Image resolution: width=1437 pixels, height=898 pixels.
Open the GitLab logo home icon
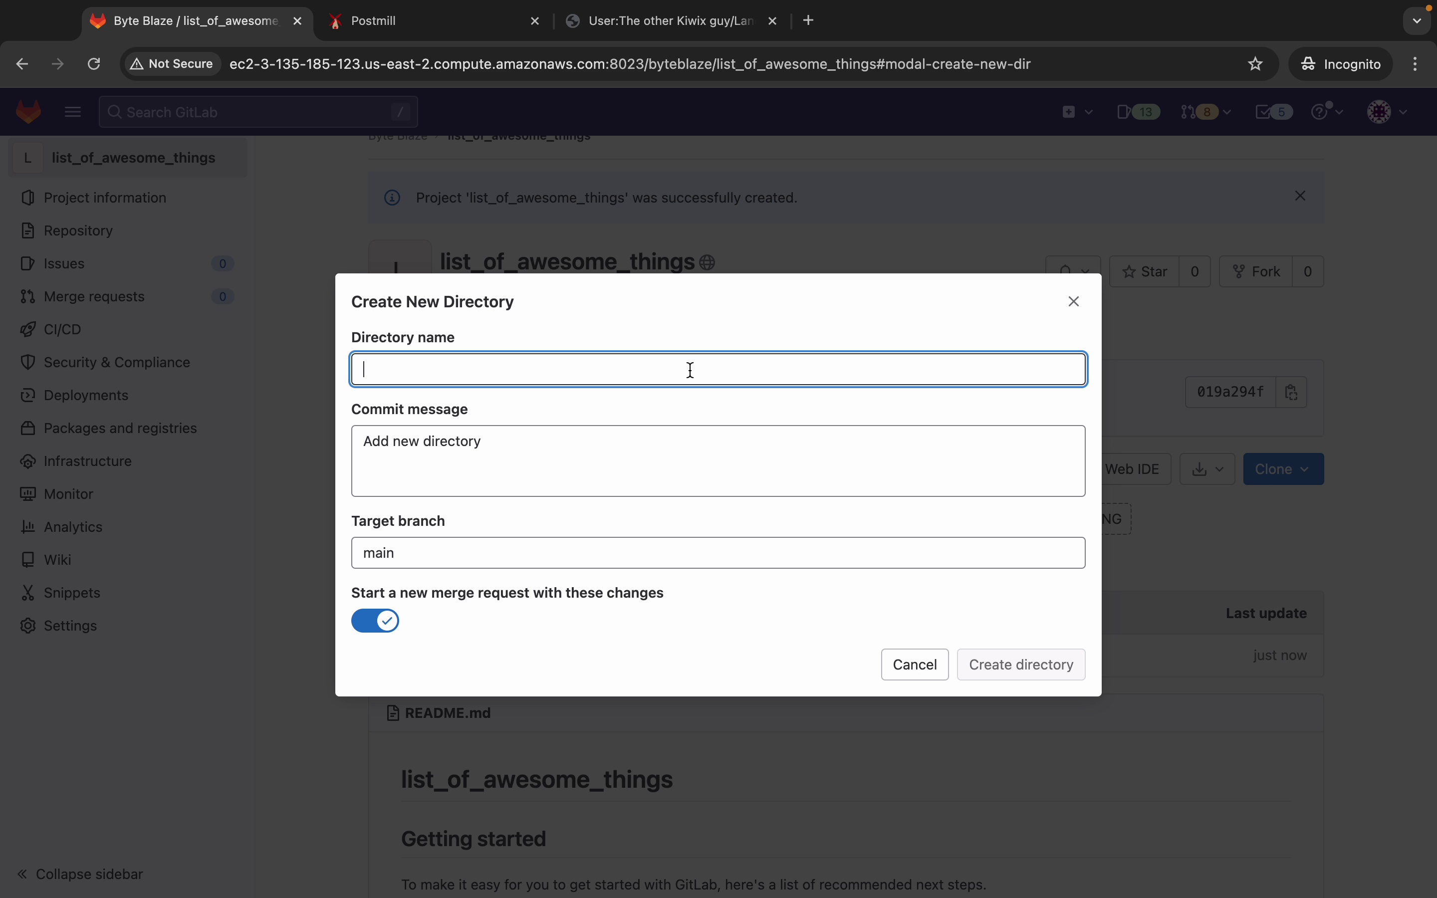[28, 112]
